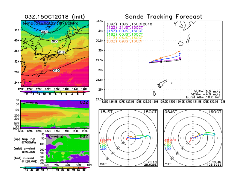Click the '126E' longitude axis label
The width and height of the screenshot is (237, 183).
[105, 102]
